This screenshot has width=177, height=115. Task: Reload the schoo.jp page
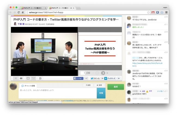click(19, 12)
